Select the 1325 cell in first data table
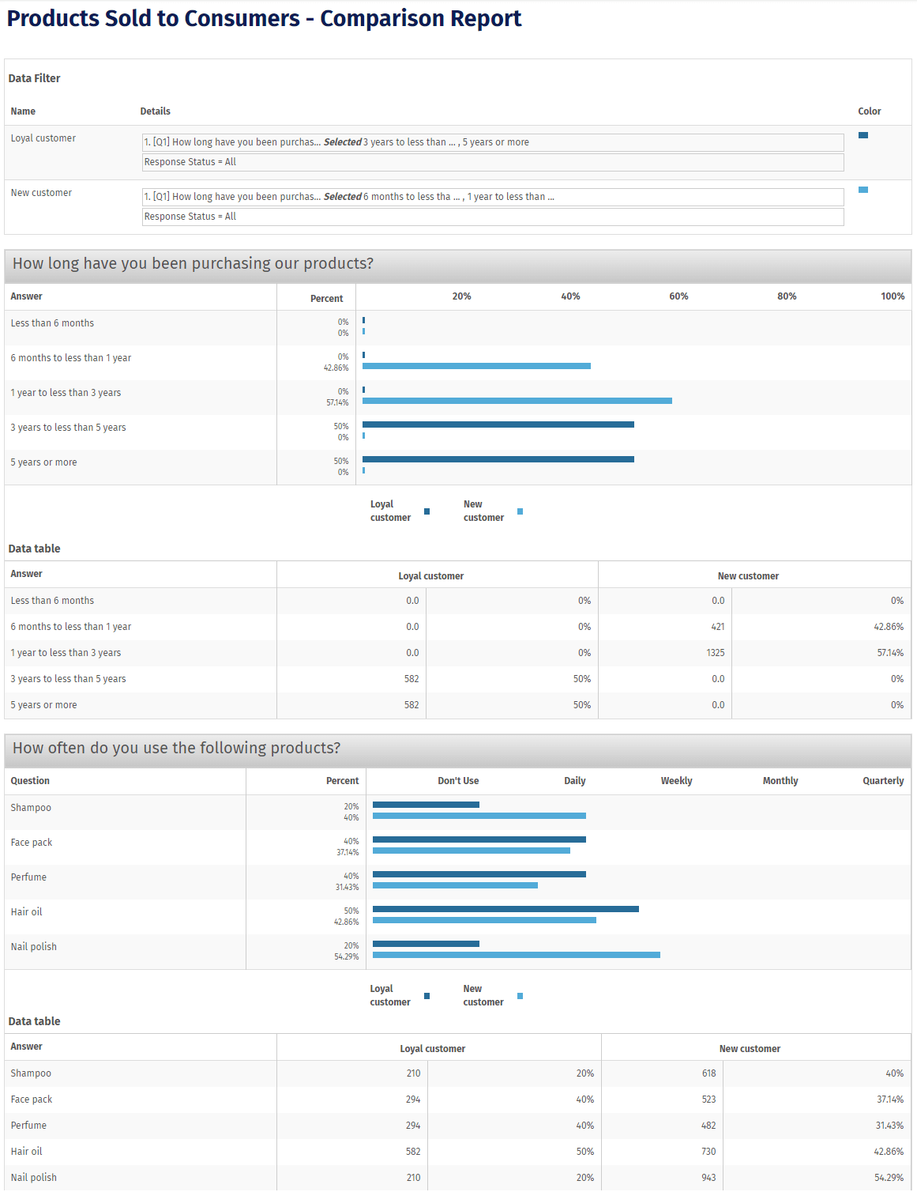Viewport: 917px width, 1192px height. tap(715, 653)
